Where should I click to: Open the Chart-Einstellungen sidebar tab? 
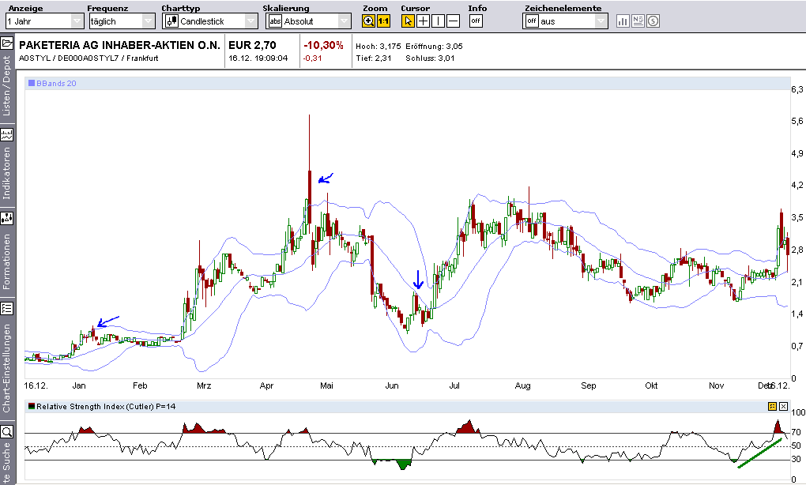coord(6,368)
